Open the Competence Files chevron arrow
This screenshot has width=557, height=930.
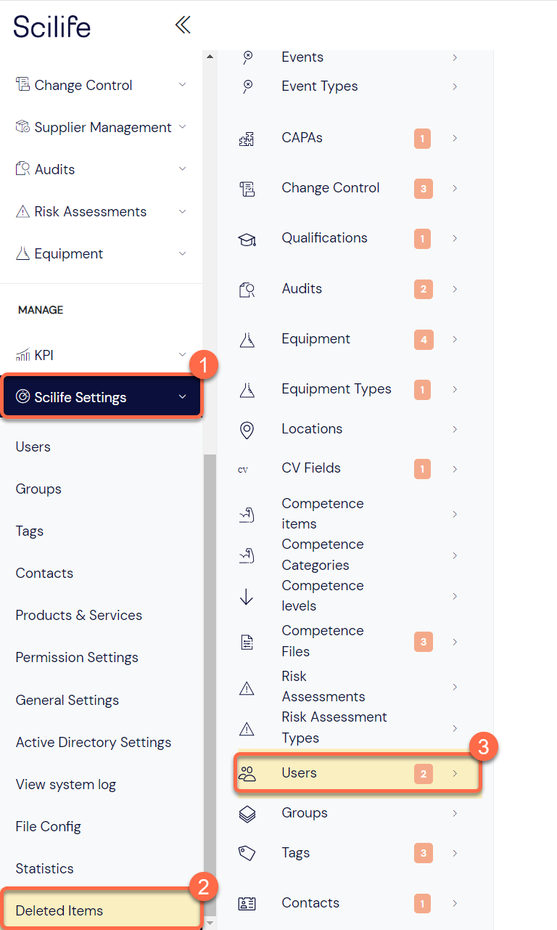(x=455, y=642)
